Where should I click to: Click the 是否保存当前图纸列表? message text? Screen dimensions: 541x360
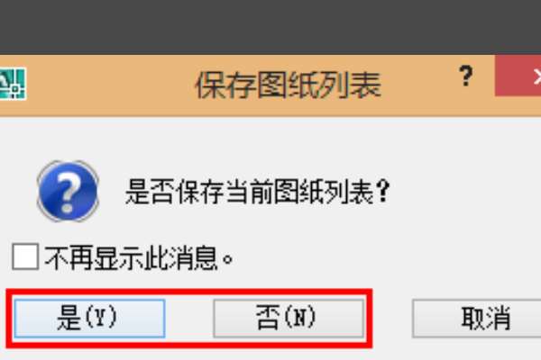[257, 191]
